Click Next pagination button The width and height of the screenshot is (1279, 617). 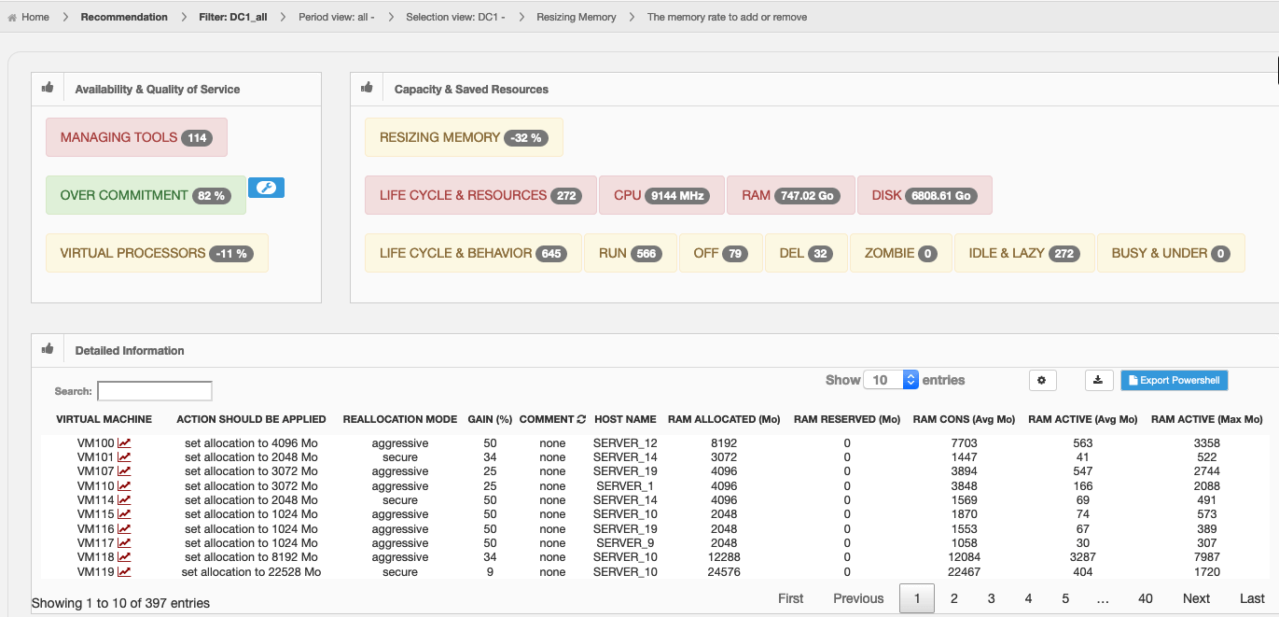click(x=1196, y=598)
